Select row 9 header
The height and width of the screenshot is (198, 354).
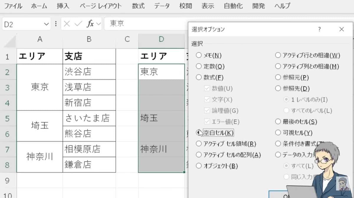(8, 180)
